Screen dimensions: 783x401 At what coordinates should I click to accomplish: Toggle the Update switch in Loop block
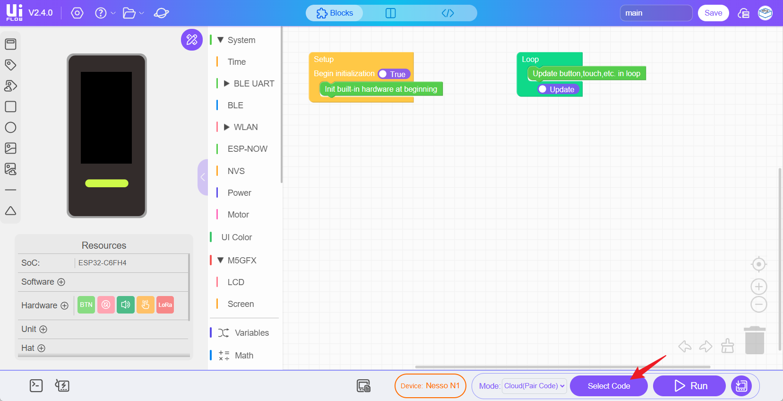pyautogui.click(x=558, y=89)
